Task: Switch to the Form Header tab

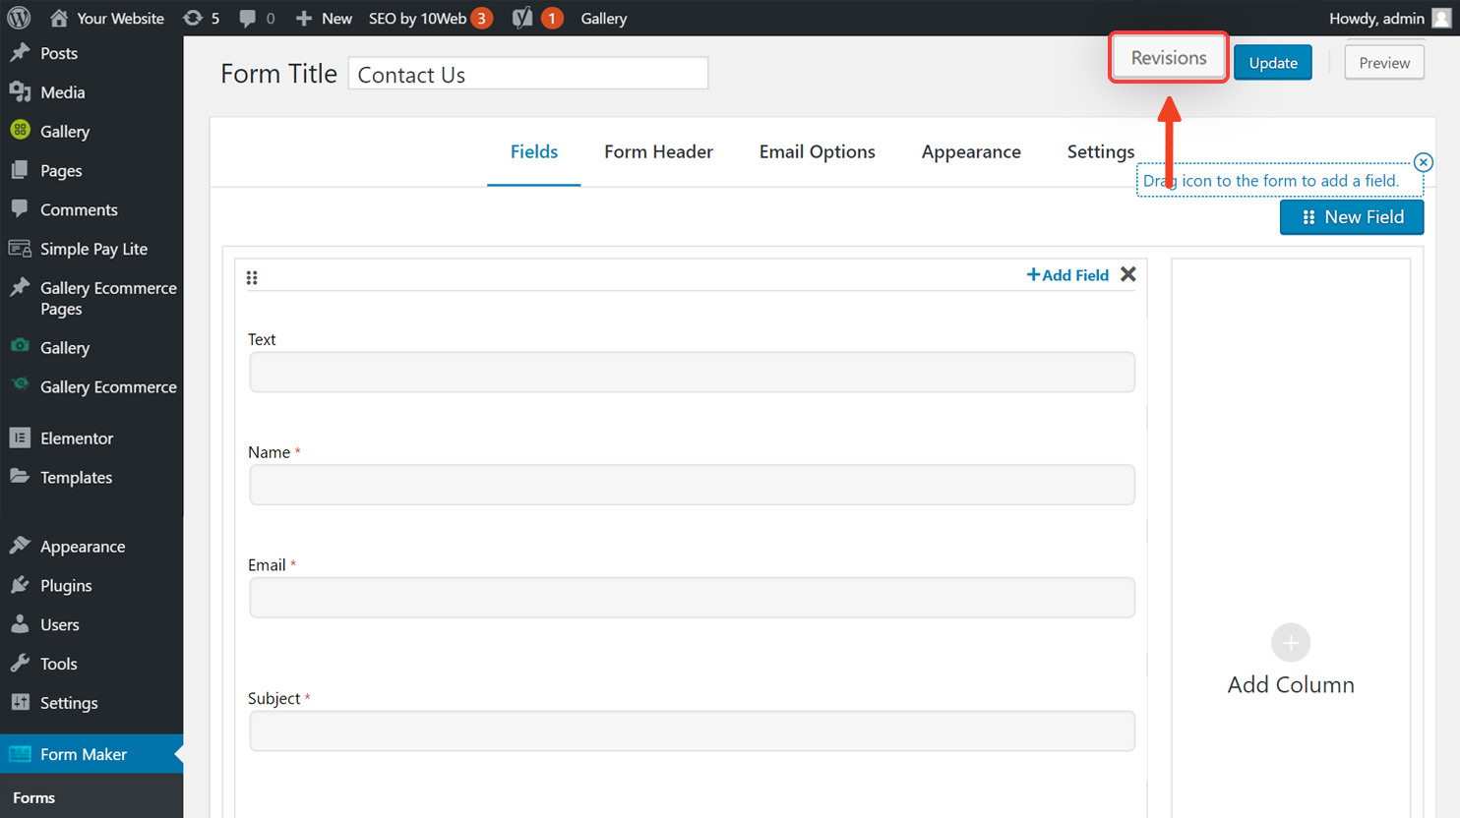Action: pyautogui.click(x=658, y=151)
